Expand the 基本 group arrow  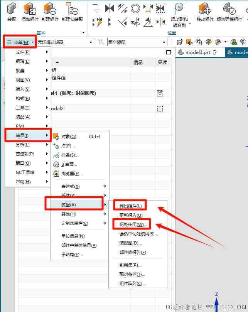[x=84, y=32]
